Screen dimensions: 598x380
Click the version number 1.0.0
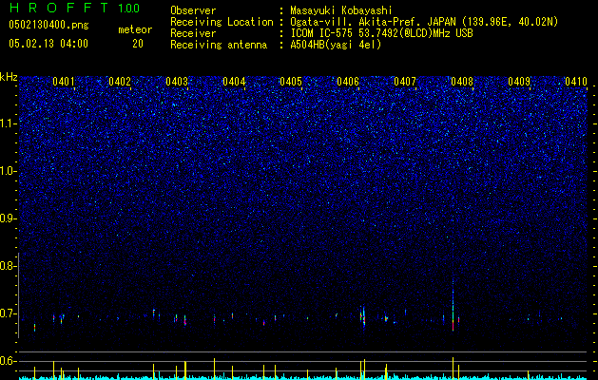pyautogui.click(x=129, y=9)
